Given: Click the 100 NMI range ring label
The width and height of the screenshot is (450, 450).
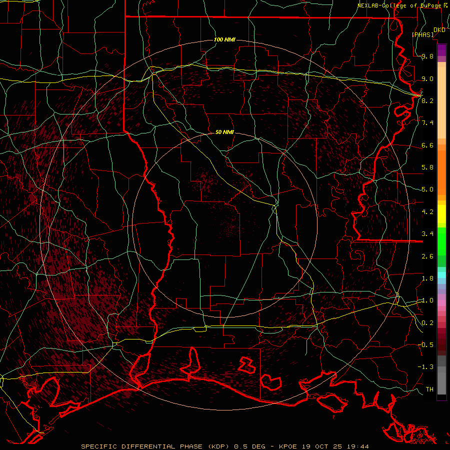Looking at the screenshot, I should [224, 39].
